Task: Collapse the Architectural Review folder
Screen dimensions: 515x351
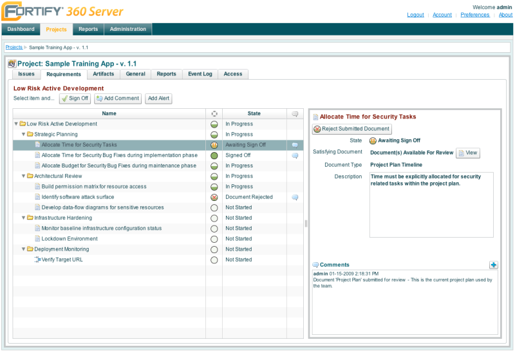Action: pyautogui.click(x=23, y=176)
